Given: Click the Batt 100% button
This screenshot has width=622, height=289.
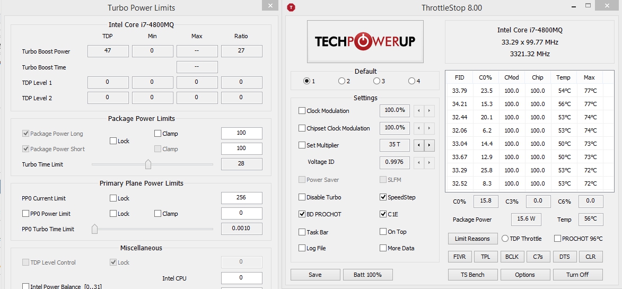Looking at the screenshot, I should pyautogui.click(x=368, y=275).
